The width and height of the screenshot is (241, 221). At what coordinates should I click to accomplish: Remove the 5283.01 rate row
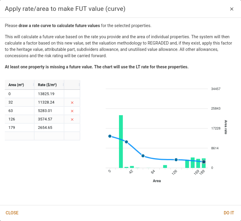point(72,111)
